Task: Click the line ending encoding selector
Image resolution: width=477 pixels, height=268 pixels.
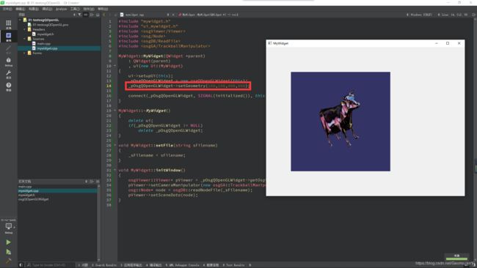Action: click(419, 15)
